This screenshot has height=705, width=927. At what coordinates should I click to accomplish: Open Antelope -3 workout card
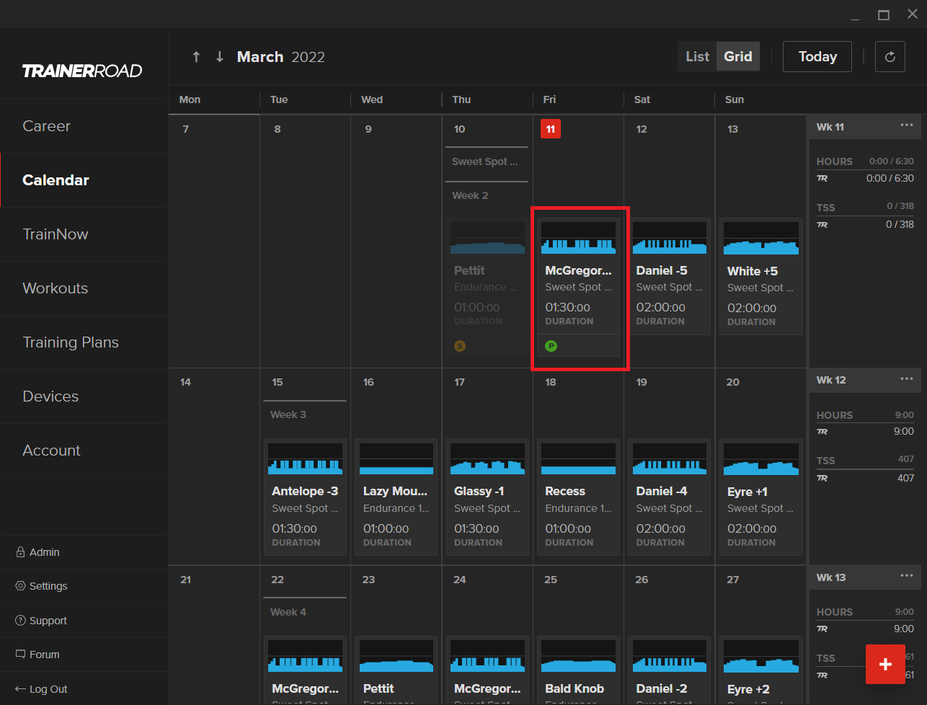coord(305,497)
